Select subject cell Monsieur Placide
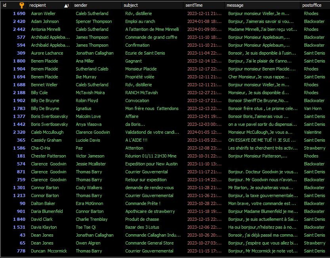 [141, 69]
